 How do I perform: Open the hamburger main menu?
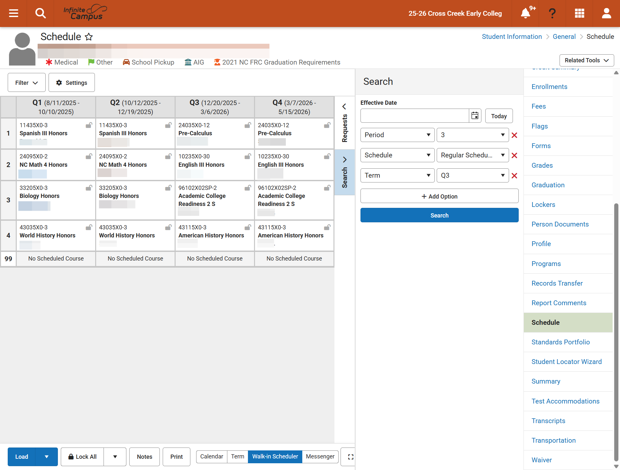click(x=14, y=13)
